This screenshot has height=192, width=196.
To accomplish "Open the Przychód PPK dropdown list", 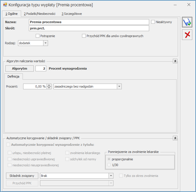I will click(111, 183).
